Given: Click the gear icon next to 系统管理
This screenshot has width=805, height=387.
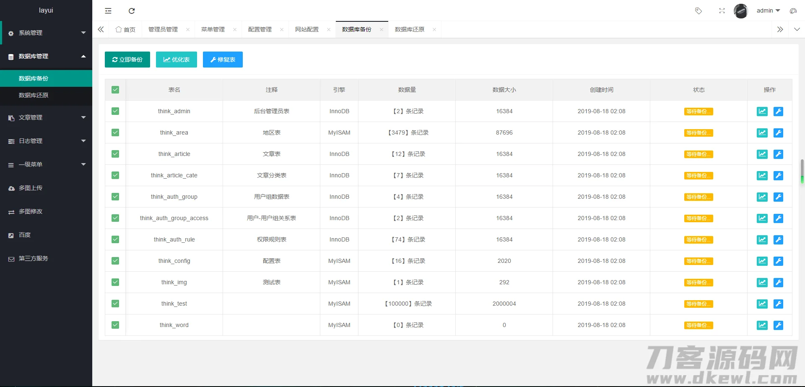Looking at the screenshot, I should click(10, 33).
